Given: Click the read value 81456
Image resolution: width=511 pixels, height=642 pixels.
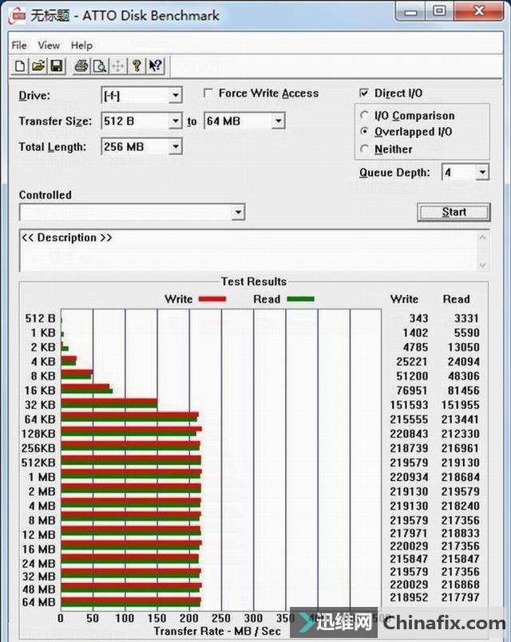Looking at the screenshot, I should [x=463, y=390].
